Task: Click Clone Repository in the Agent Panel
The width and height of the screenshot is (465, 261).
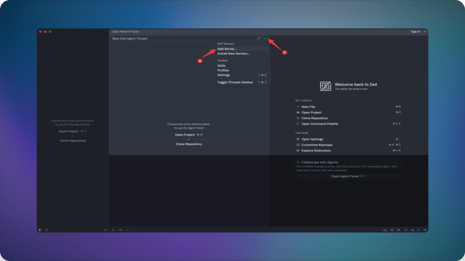Action: tap(188, 144)
